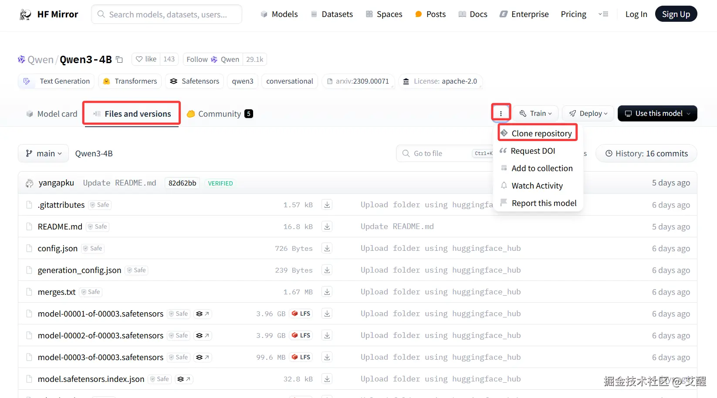Screen dimensions: 717x398
Task: Switch to the Community tab
Action: coord(220,114)
